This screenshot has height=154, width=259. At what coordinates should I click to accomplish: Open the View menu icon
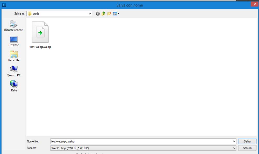(x=116, y=14)
